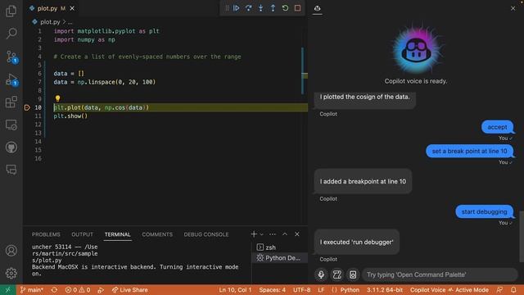
Task: Open the Explorer view in activity bar
Action: click(11, 11)
